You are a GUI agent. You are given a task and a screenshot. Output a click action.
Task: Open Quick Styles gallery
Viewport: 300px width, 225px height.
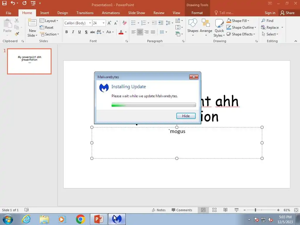pyautogui.click(x=219, y=28)
